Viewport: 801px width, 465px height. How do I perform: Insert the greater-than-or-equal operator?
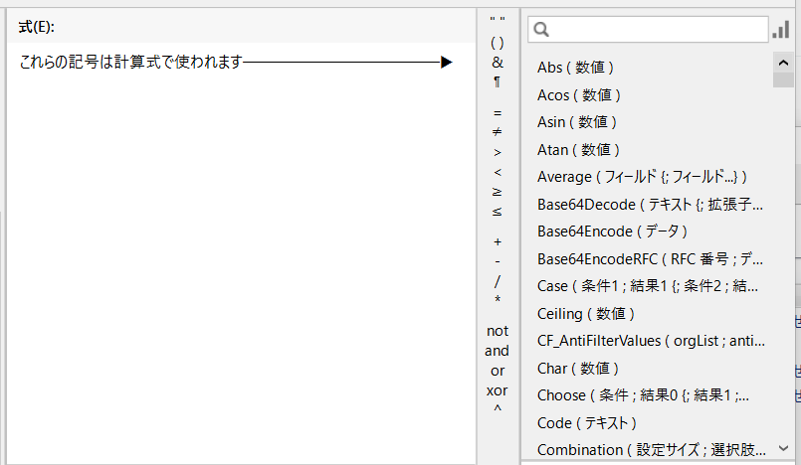(x=498, y=192)
